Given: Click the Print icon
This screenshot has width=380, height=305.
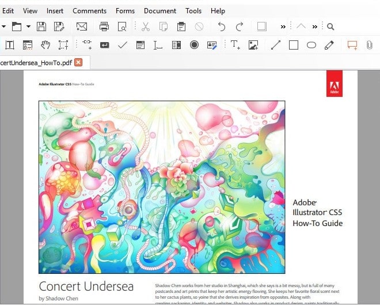Looking at the screenshot, I should [104, 27].
